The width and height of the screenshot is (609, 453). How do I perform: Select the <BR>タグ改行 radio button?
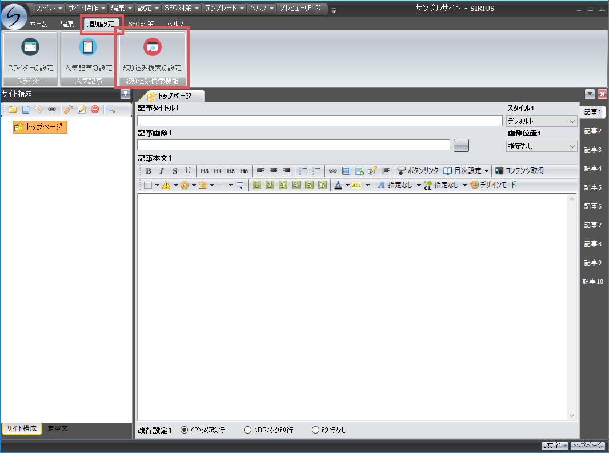(247, 430)
